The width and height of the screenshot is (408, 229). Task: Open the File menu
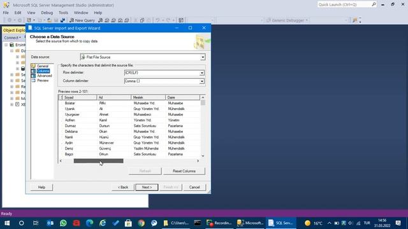point(6,13)
